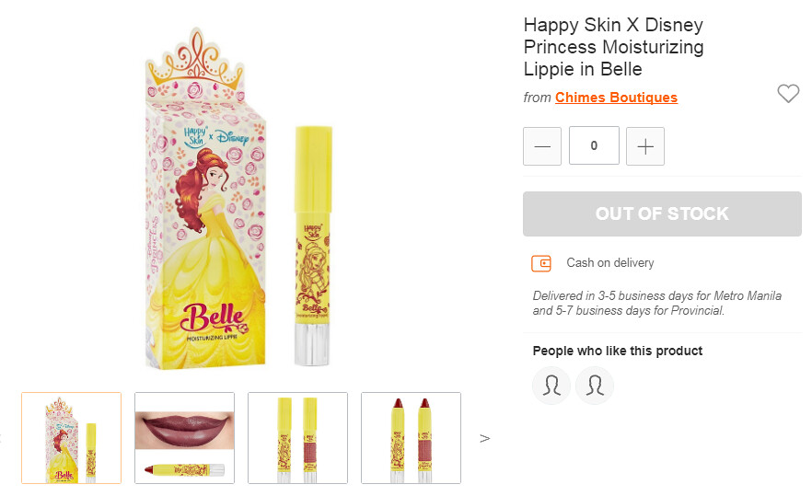View first user who likes this product
The image size is (812, 496).
click(x=551, y=386)
